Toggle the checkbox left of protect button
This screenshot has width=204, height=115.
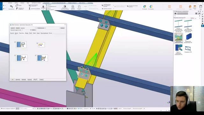point(31,30)
